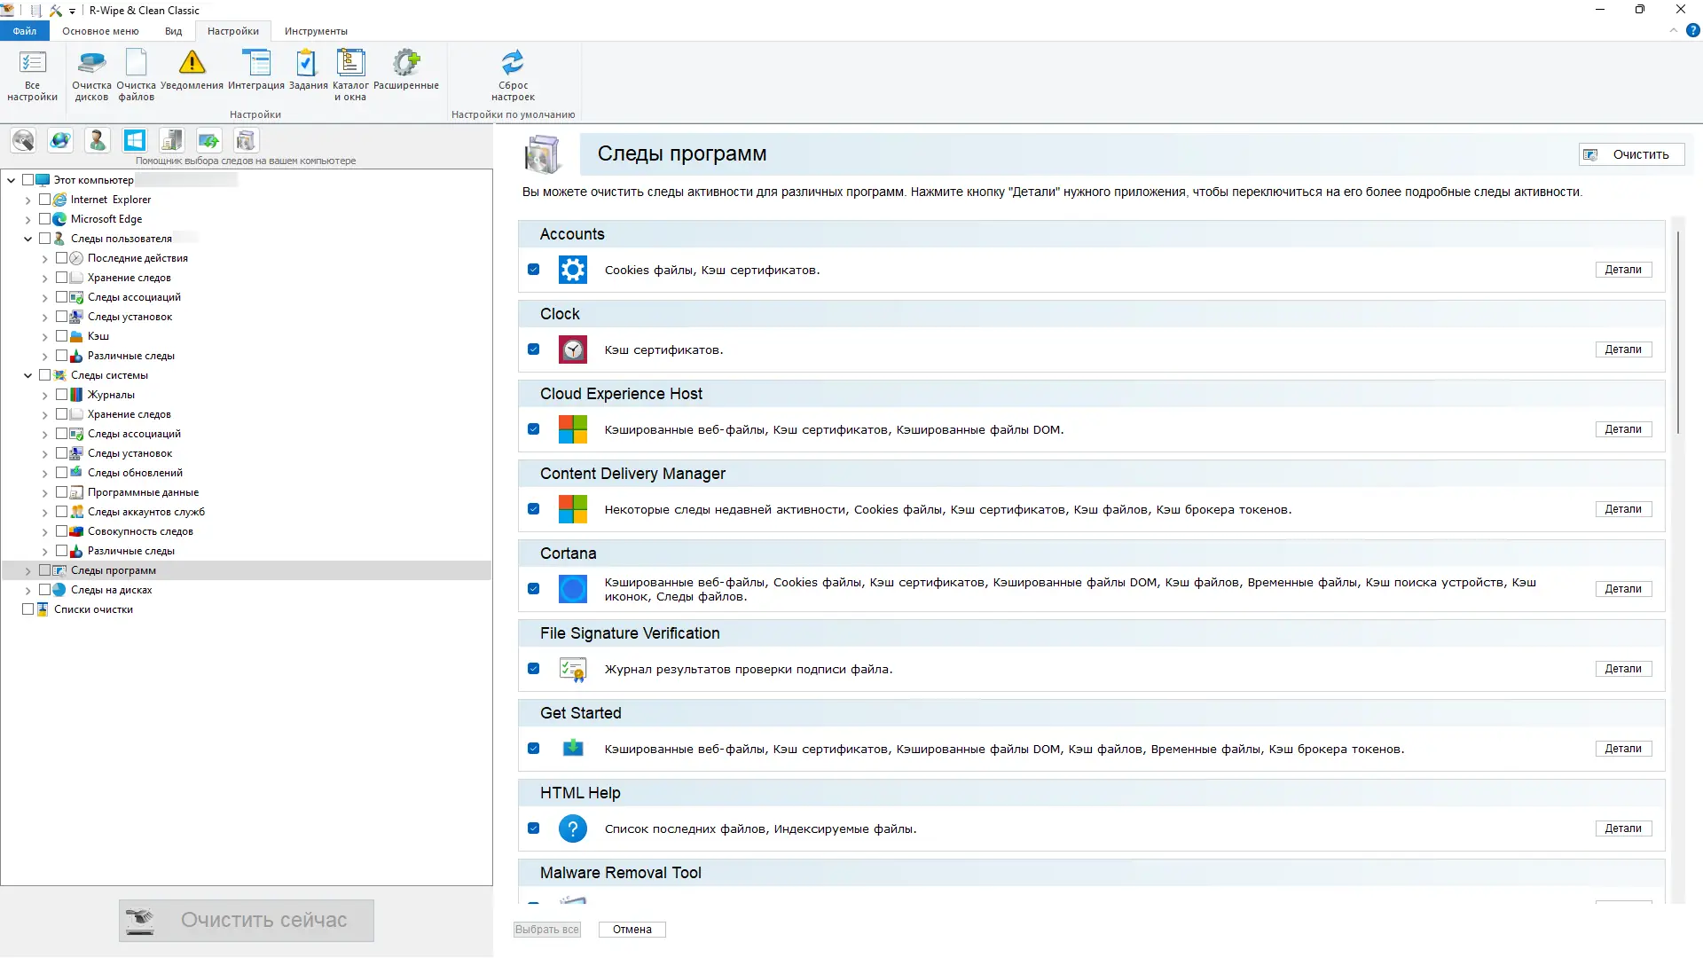Click the Windows logo traces helper icon
The height and width of the screenshot is (958, 1703).
pyautogui.click(x=135, y=140)
